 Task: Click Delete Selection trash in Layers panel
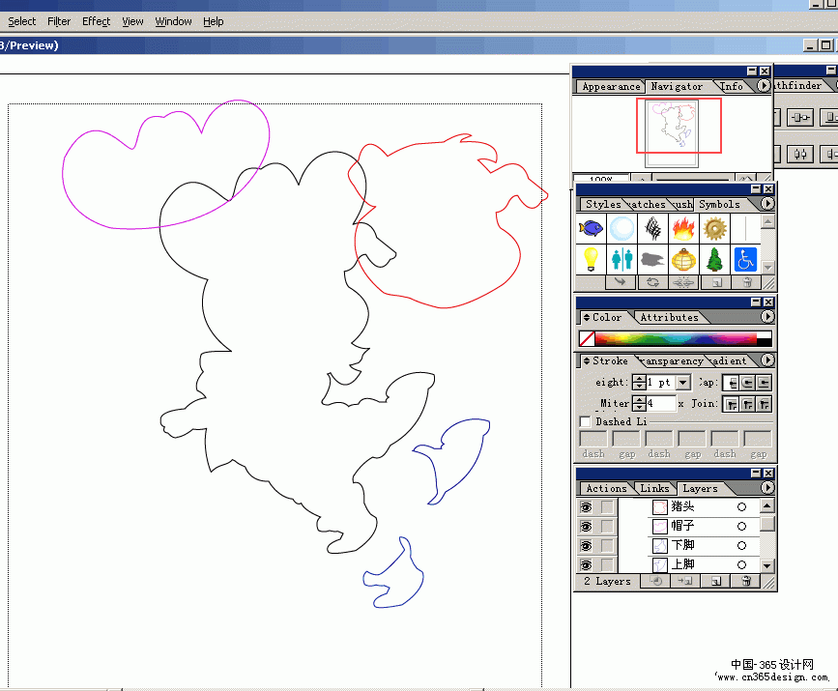pos(746,582)
